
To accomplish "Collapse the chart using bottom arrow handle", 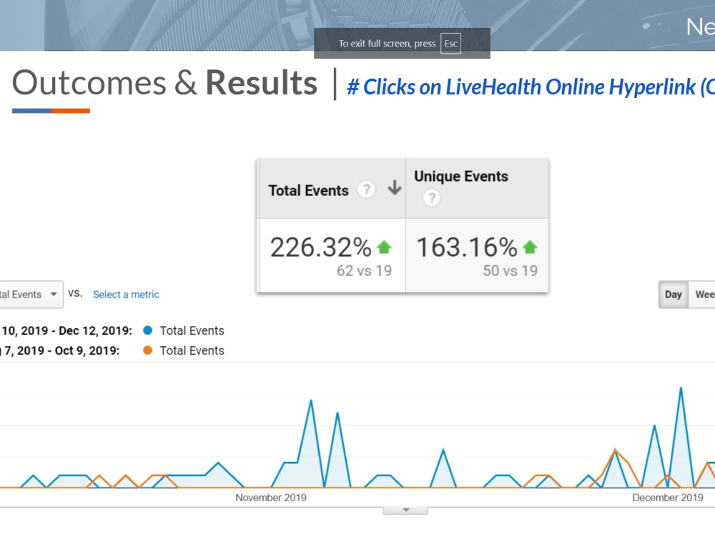I will coord(406,511).
